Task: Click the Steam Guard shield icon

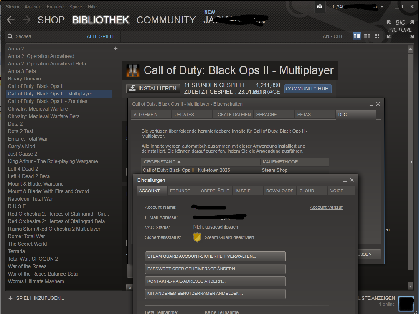Action: click(x=197, y=237)
